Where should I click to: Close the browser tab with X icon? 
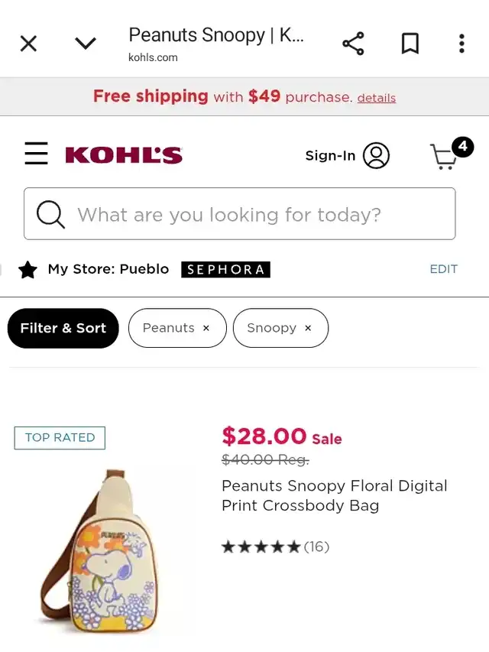28,44
